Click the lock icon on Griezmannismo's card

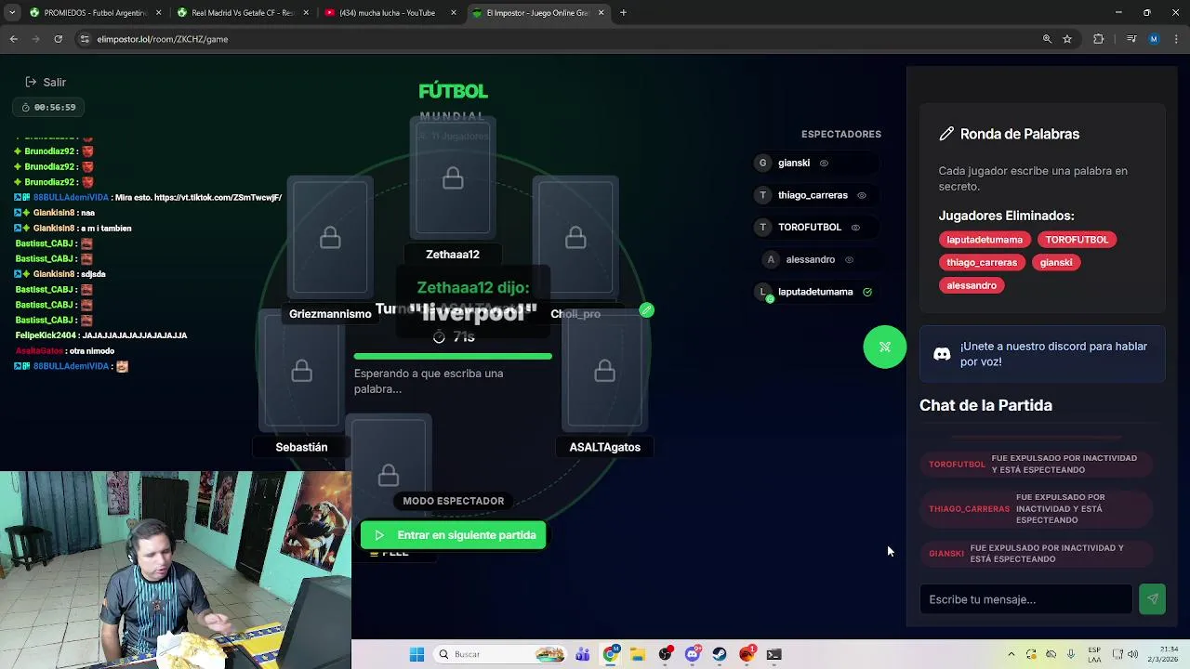pos(330,238)
